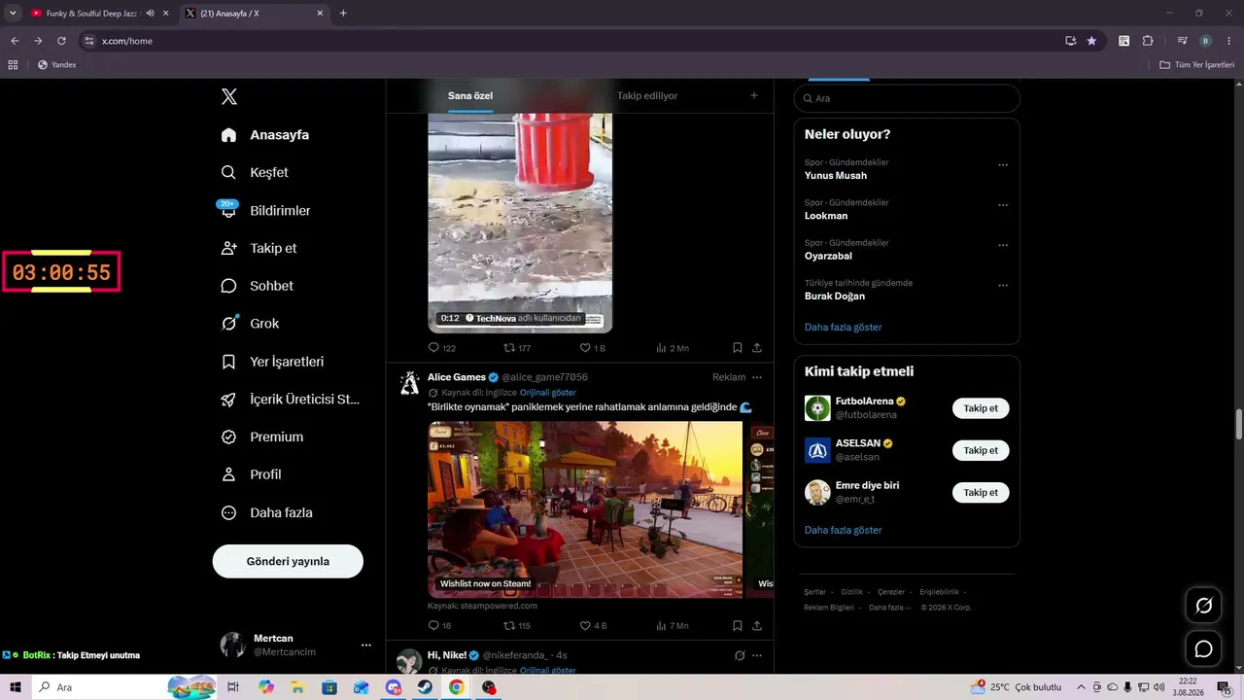Open the Windows Start menu
1244x700 pixels.
point(16,687)
